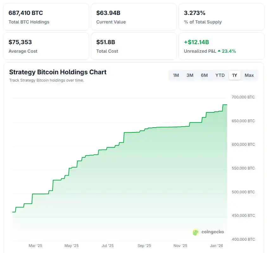
Task: Select the 6M time range
Action: pos(204,75)
